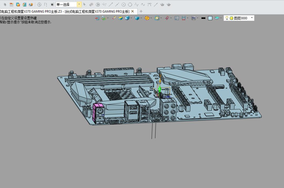Image resolution: width=284 pixels, height=188 pixels.
Task: Click the blue box part icon
Action: pos(24,5)
